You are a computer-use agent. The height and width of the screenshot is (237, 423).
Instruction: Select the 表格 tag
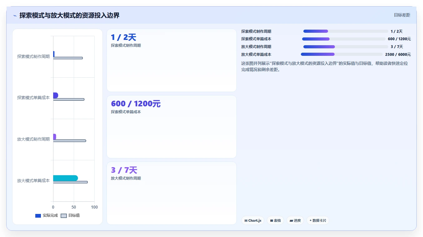click(275, 220)
